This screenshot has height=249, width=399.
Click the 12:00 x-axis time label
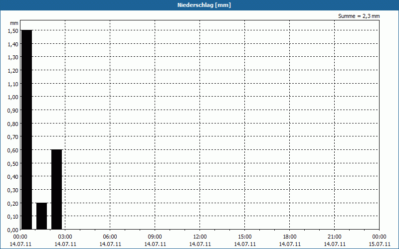click(200, 237)
